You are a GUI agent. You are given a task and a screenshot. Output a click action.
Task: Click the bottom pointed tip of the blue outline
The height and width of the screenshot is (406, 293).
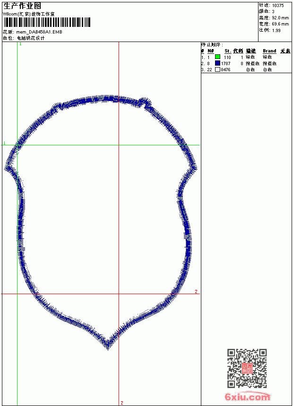click(108, 348)
